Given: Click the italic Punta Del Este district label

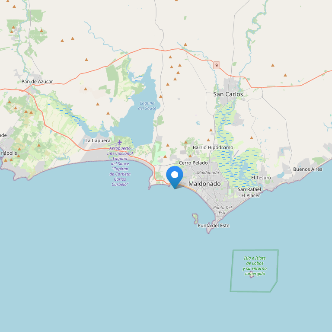Looking at the screenshot, I should (223, 210).
